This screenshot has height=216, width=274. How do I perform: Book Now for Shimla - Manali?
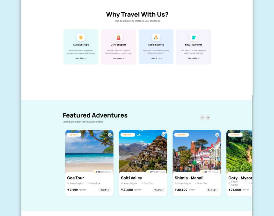[212, 190]
